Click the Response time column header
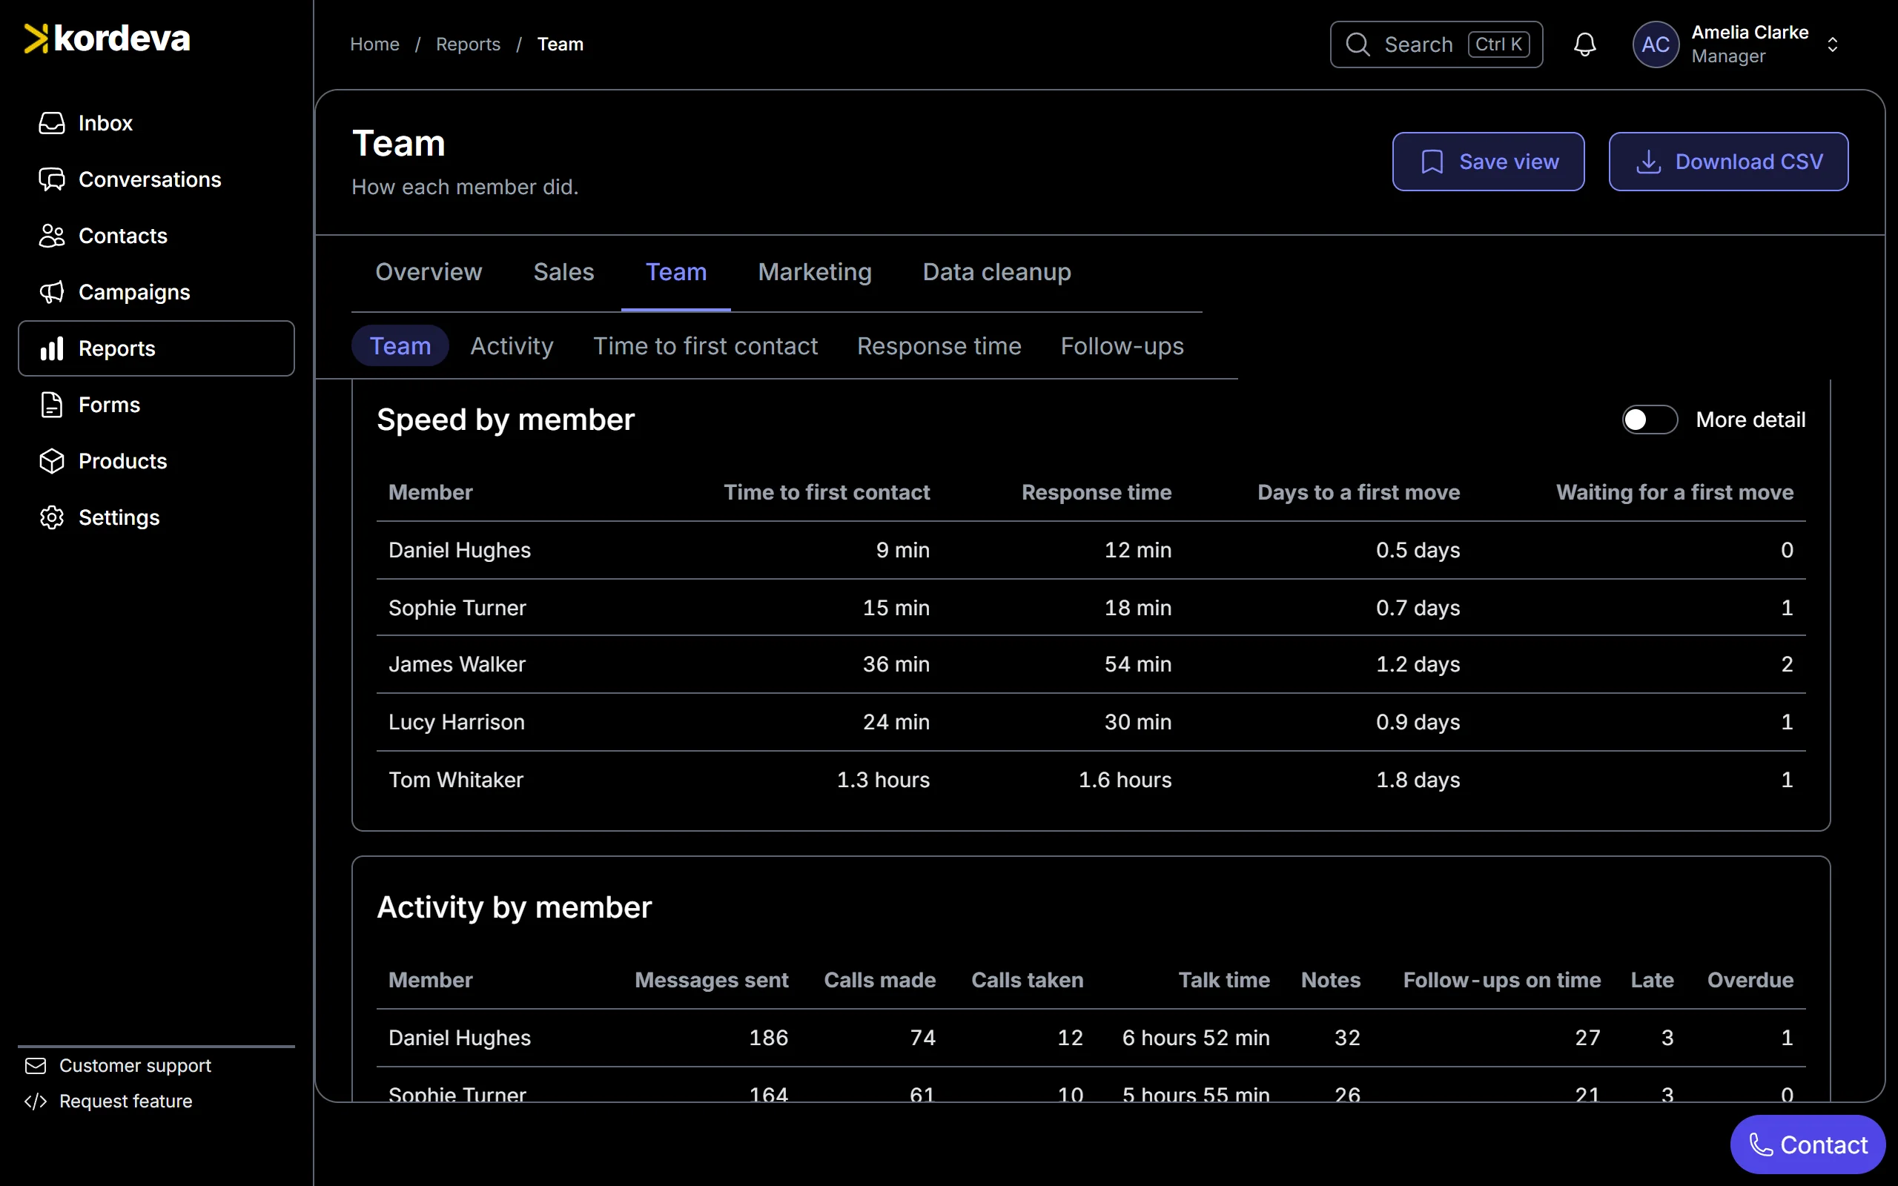The width and height of the screenshot is (1898, 1186). (x=1097, y=493)
